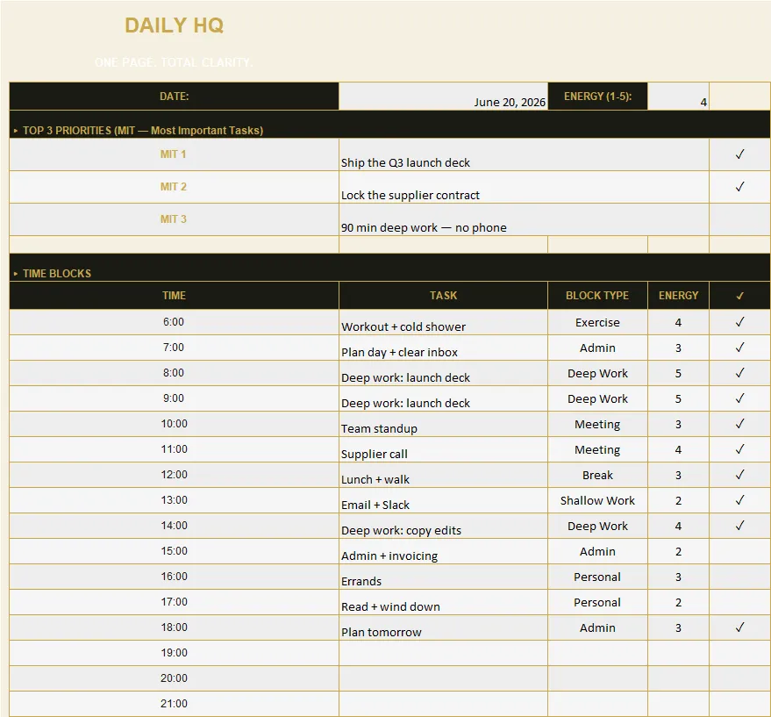
Task: Select the 'Read + wind down' task cell
Action: click(443, 602)
